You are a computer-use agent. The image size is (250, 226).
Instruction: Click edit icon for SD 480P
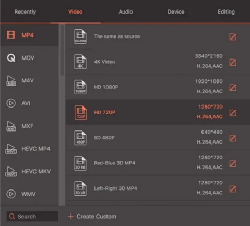[x=233, y=138]
